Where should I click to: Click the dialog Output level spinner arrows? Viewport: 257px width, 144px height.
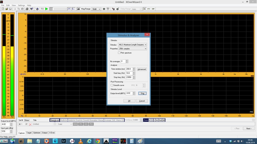click(134, 93)
